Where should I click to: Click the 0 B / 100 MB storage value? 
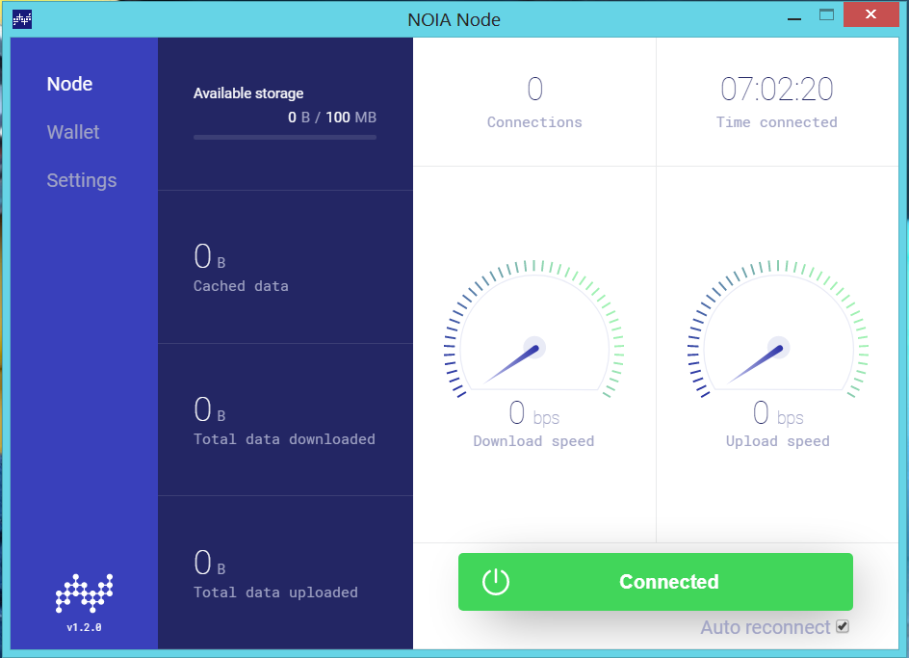pyautogui.click(x=332, y=118)
